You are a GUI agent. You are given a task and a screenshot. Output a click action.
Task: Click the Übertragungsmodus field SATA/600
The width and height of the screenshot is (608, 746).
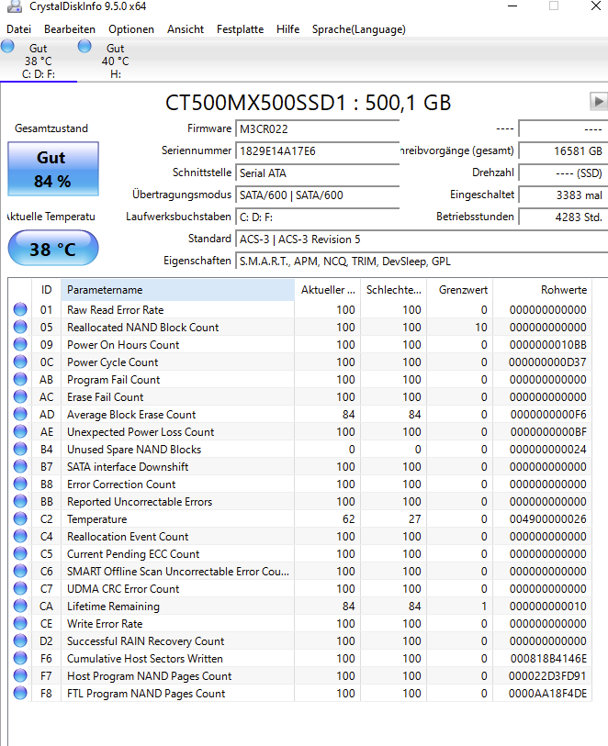coord(318,195)
